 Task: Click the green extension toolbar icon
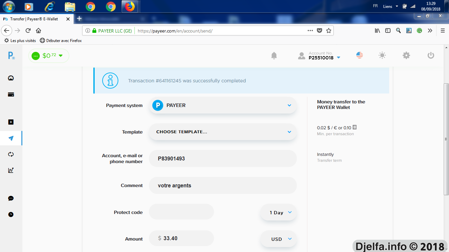(419, 31)
